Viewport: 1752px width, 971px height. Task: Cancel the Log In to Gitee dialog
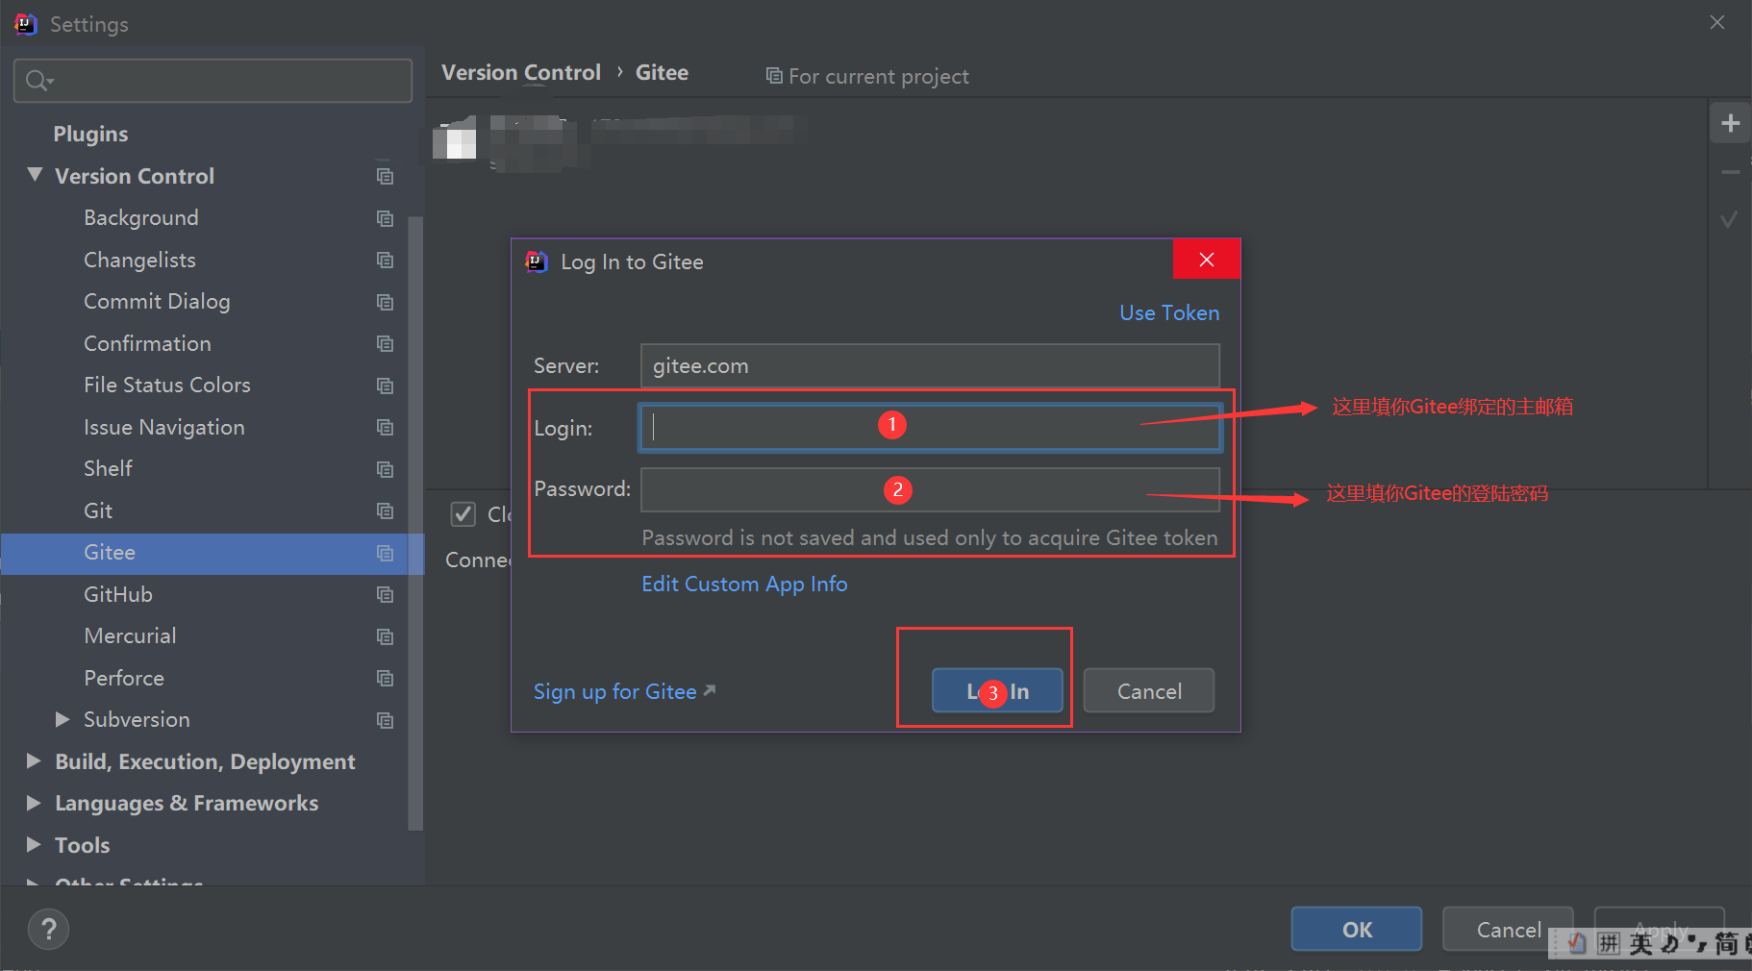[x=1149, y=691]
